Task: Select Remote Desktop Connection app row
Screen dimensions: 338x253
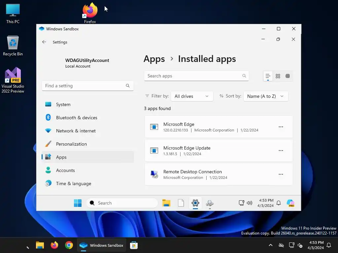Action: (x=219, y=174)
